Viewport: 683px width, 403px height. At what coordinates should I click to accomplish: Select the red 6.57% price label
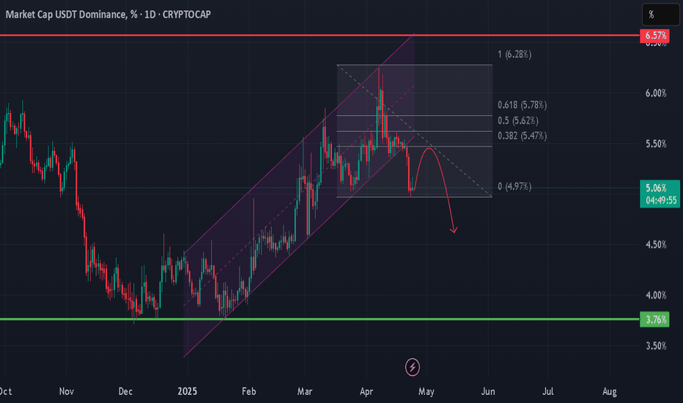point(654,36)
